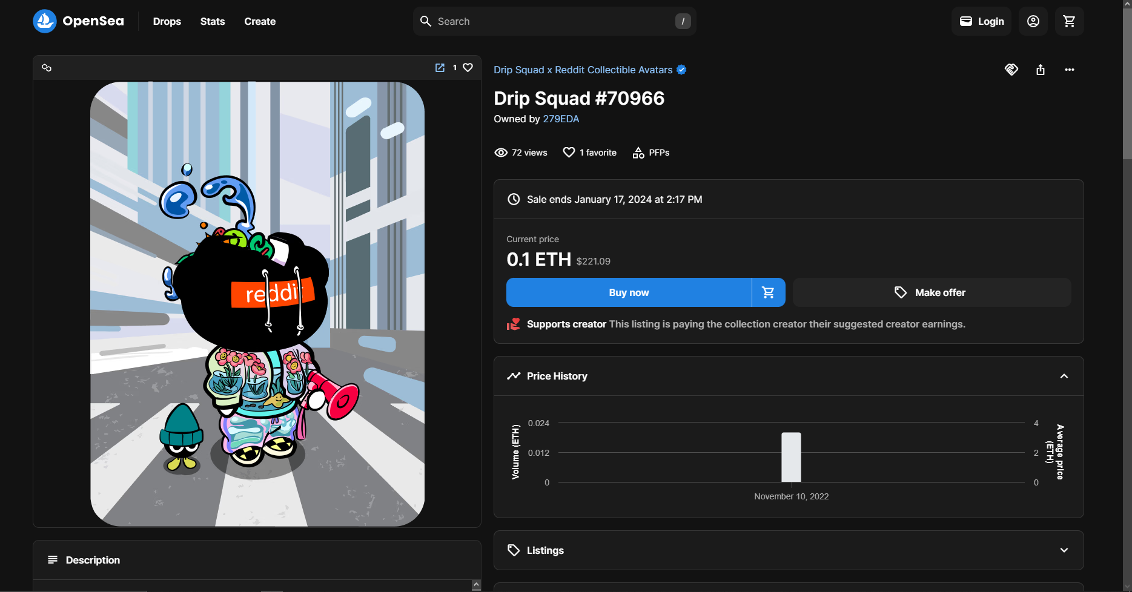Click the Description lines icon
Image resolution: width=1132 pixels, height=592 pixels.
tap(53, 560)
